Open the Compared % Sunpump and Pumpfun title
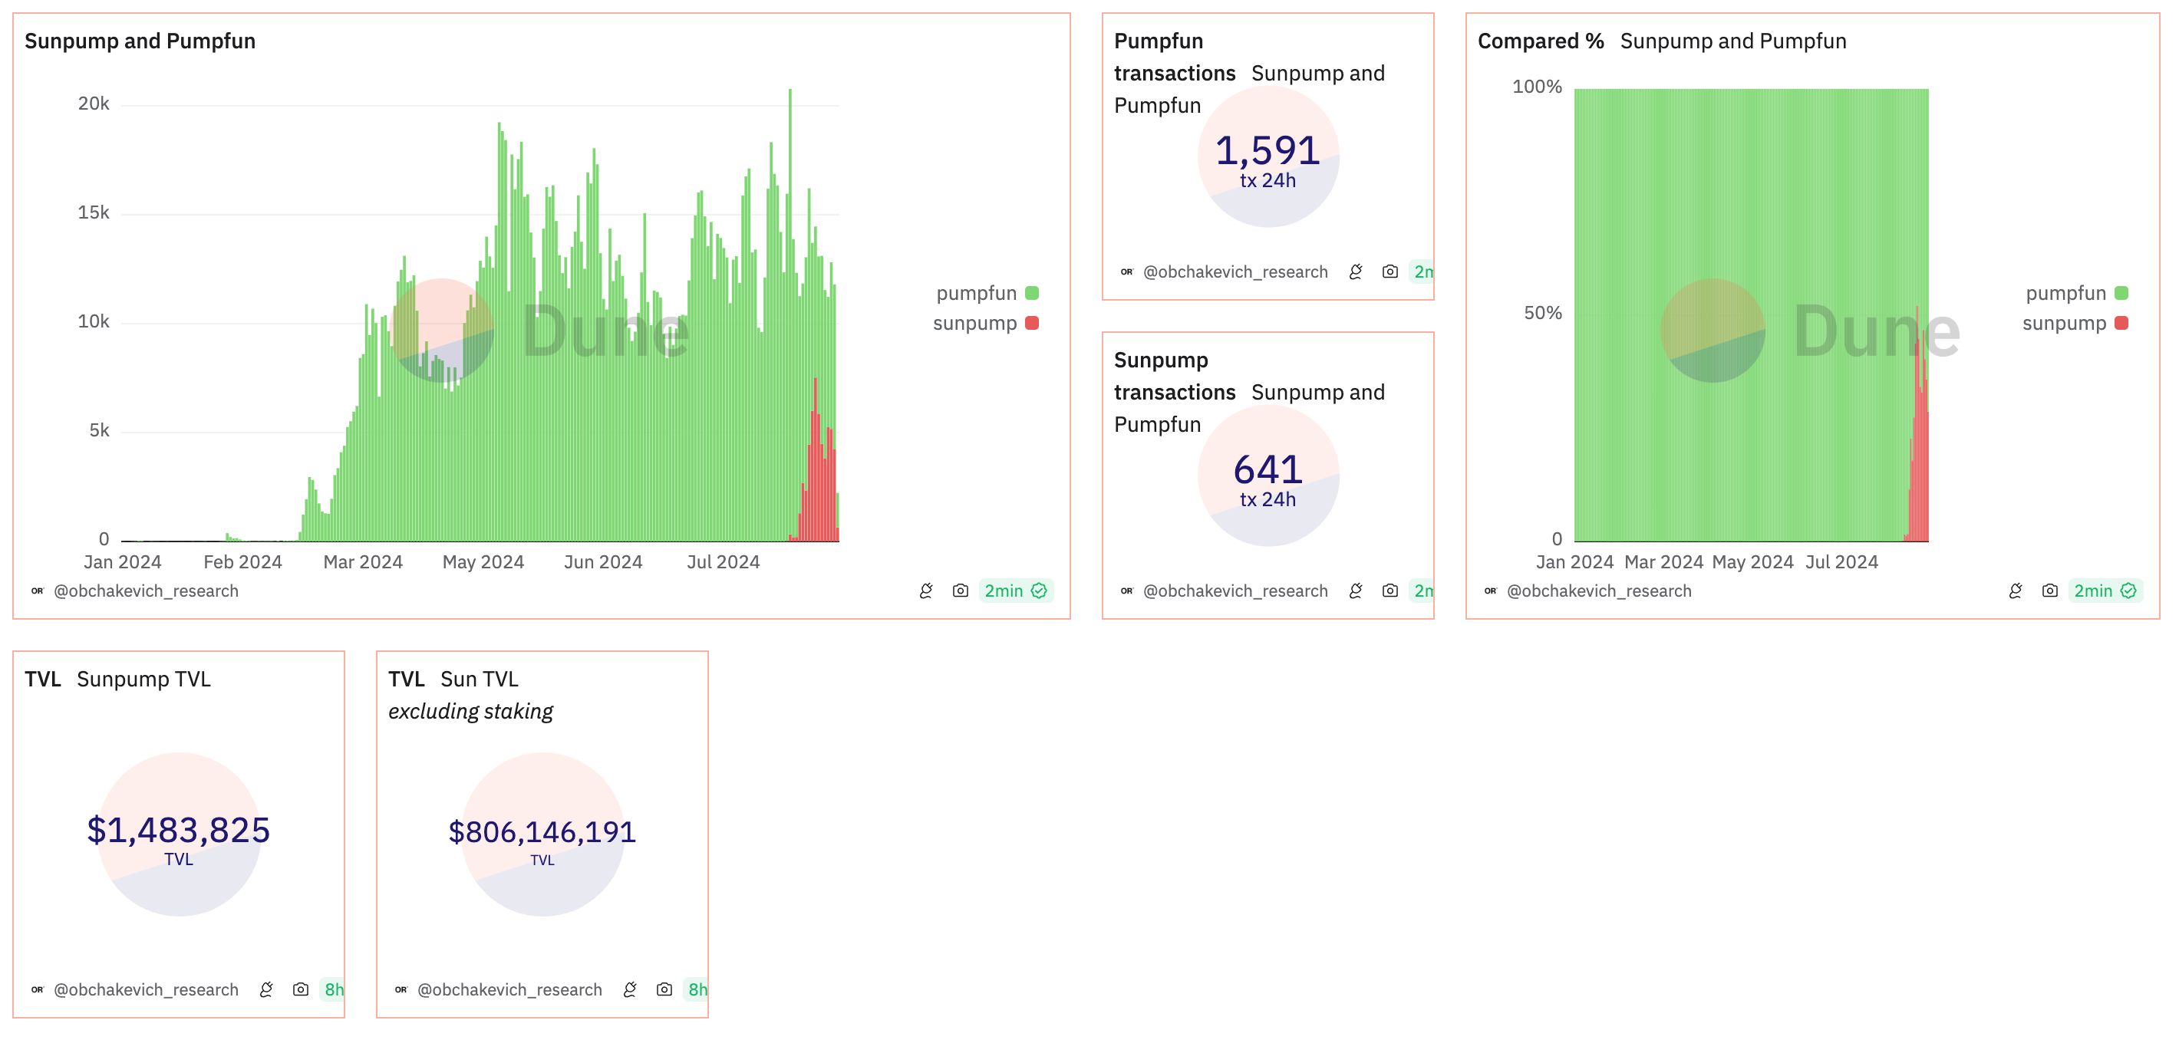Screen dimensions: 2179x1040 pyautogui.click(x=1661, y=41)
